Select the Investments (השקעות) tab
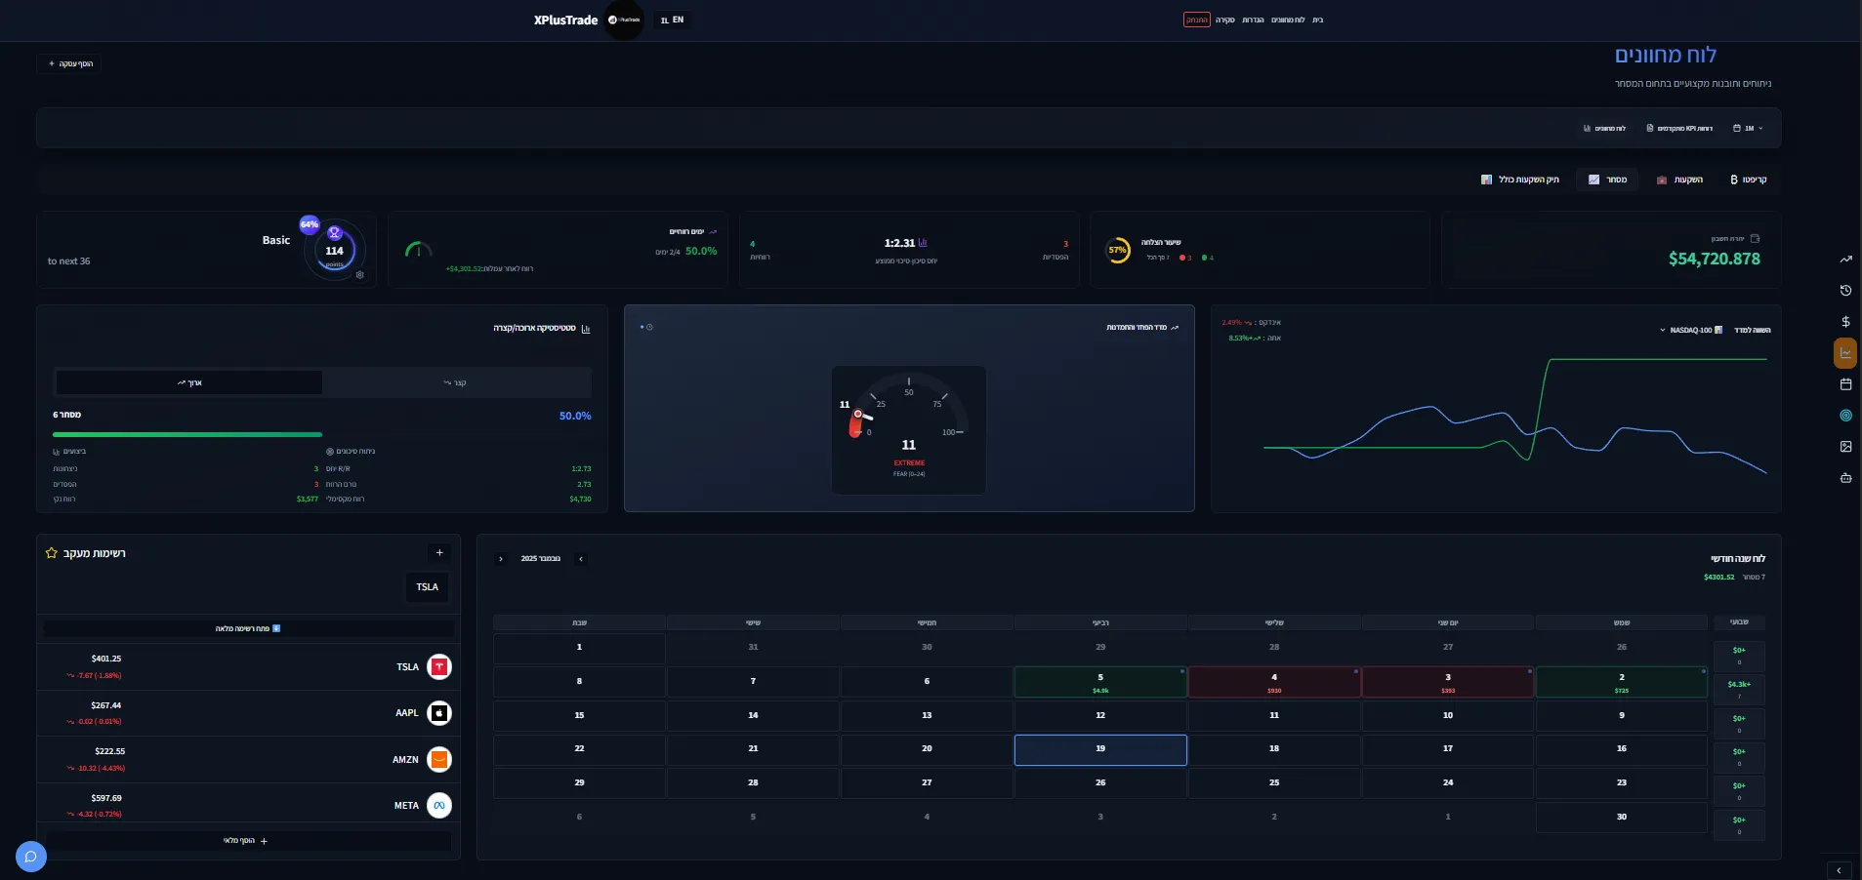Viewport: 1862px width, 880px height. click(1680, 180)
